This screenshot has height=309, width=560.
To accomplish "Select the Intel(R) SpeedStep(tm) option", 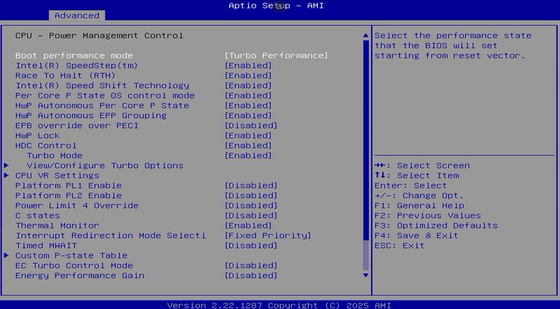I will (77, 66).
